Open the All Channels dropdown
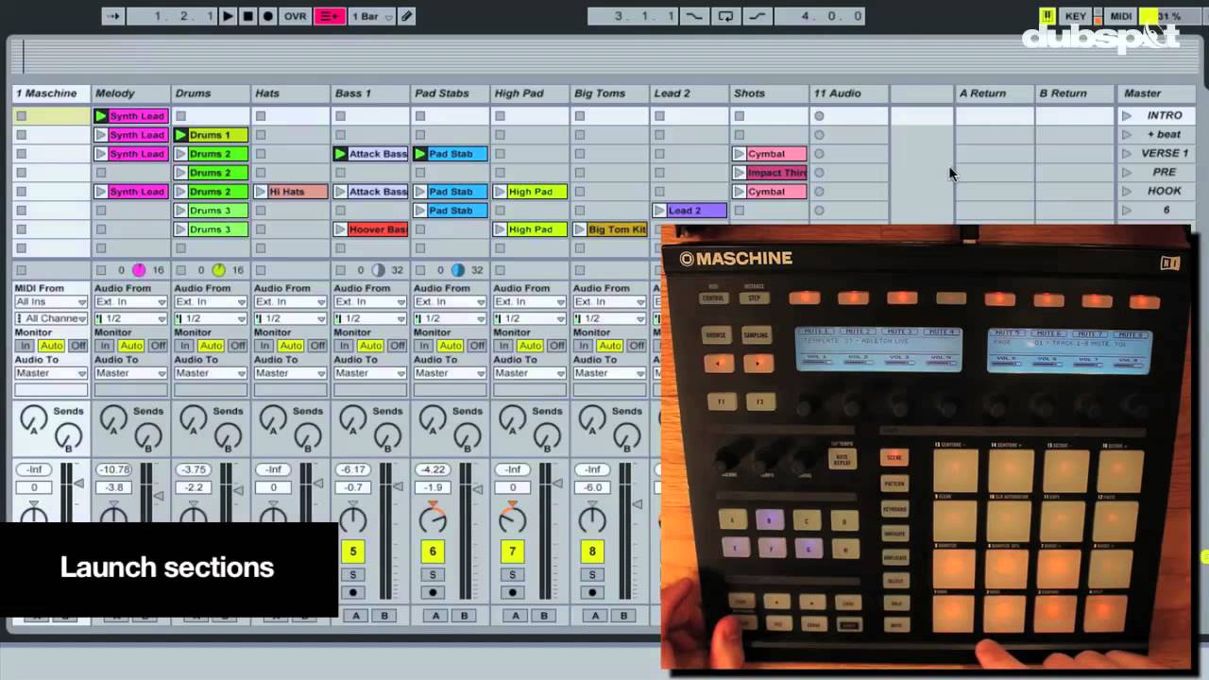The image size is (1209, 680). pyautogui.click(x=51, y=319)
